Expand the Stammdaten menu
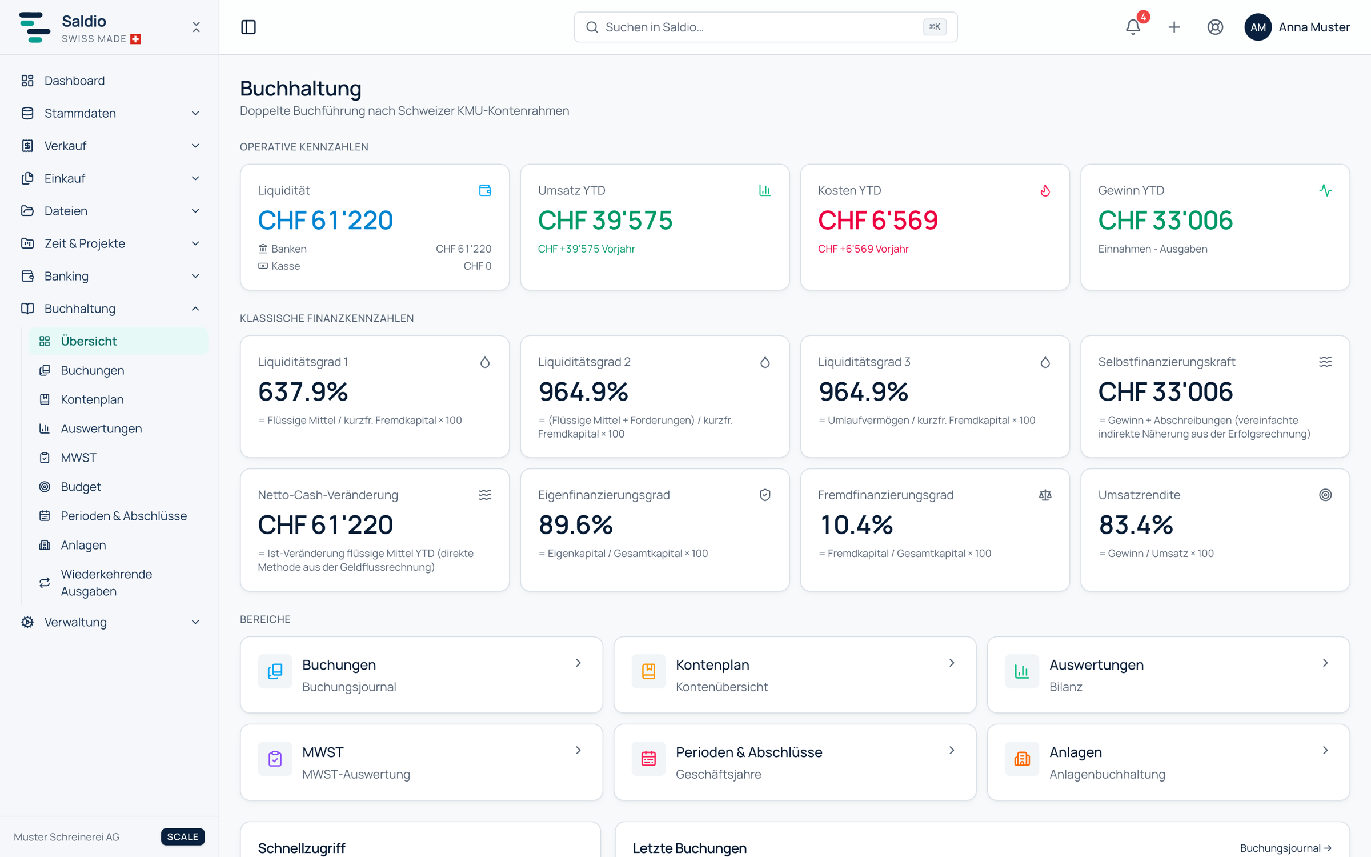Screen dimensions: 1371x857 pos(110,113)
